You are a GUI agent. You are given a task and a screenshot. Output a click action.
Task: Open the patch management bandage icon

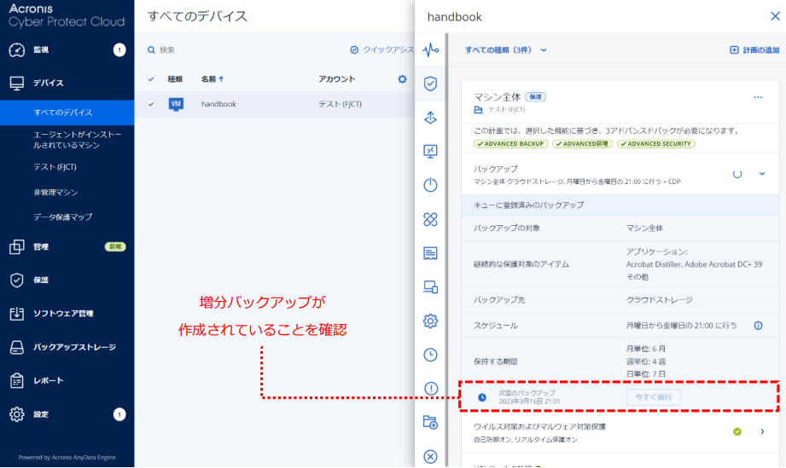[431, 219]
